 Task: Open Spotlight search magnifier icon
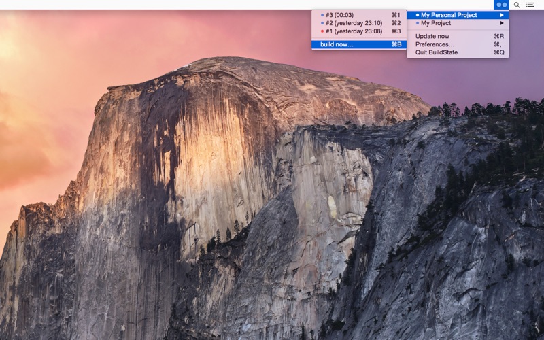pyautogui.click(x=517, y=5)
